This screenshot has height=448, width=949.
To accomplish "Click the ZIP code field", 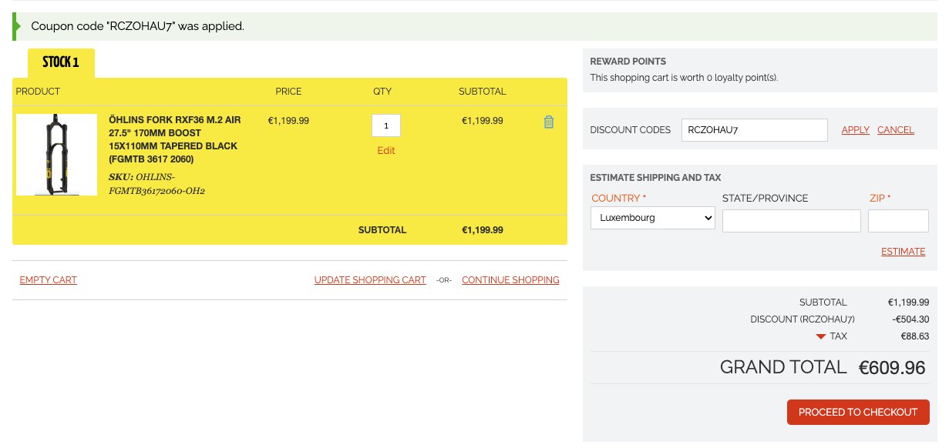I will click(x=898, y=221).
